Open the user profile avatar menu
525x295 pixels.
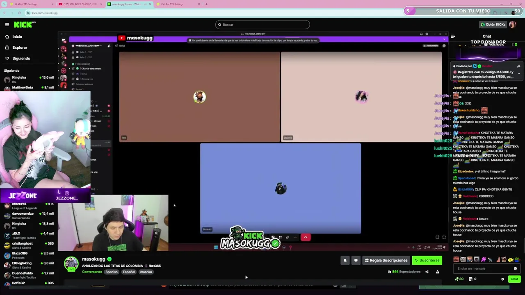click(x=513, y=25)
